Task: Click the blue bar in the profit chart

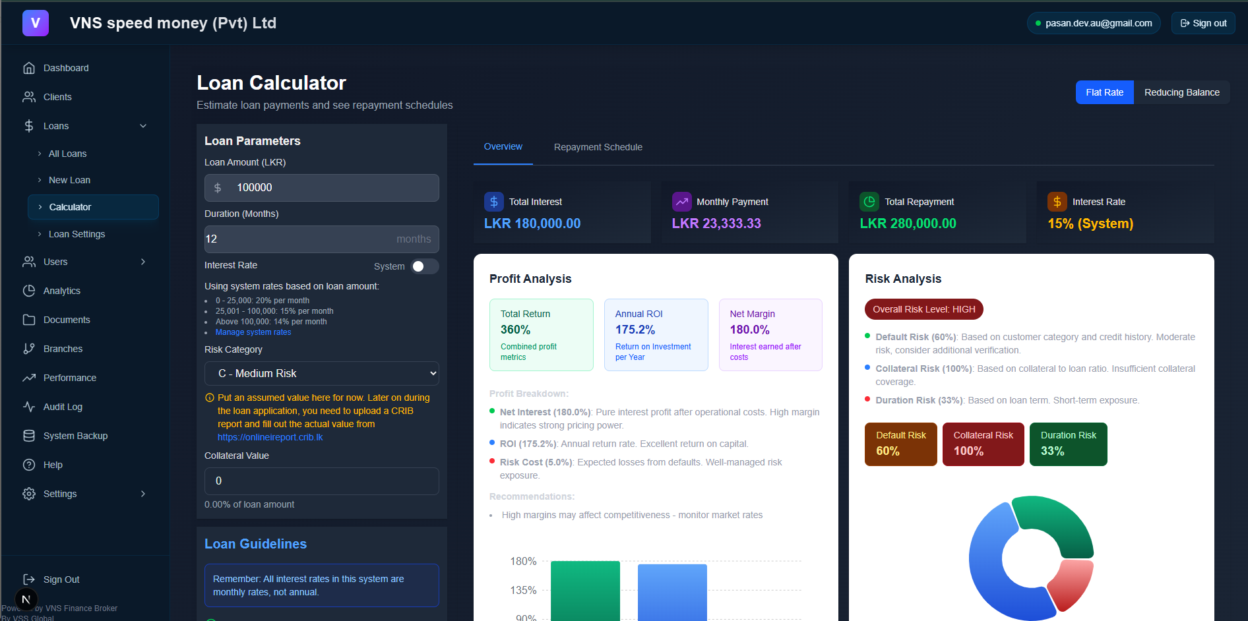Action: [x=672, y=592]
